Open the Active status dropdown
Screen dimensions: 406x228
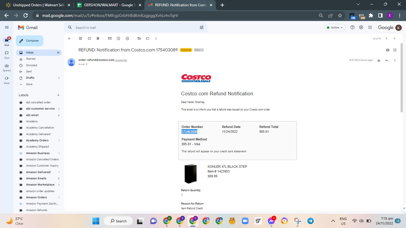(x=335, y=28)
